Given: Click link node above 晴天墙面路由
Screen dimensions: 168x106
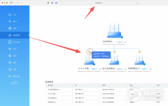Looking at the screenshot, I should (115, 52).
